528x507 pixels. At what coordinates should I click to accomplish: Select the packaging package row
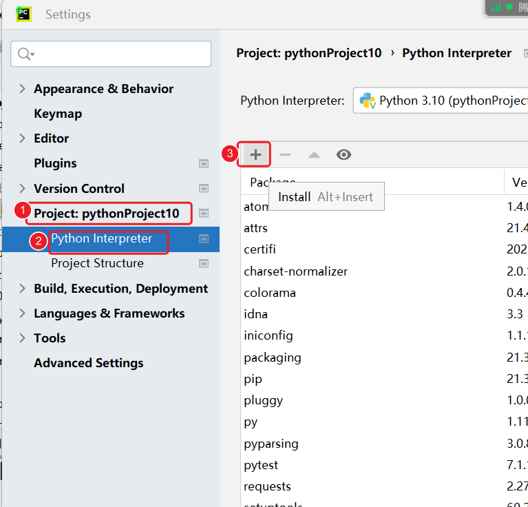pos(384,358)
